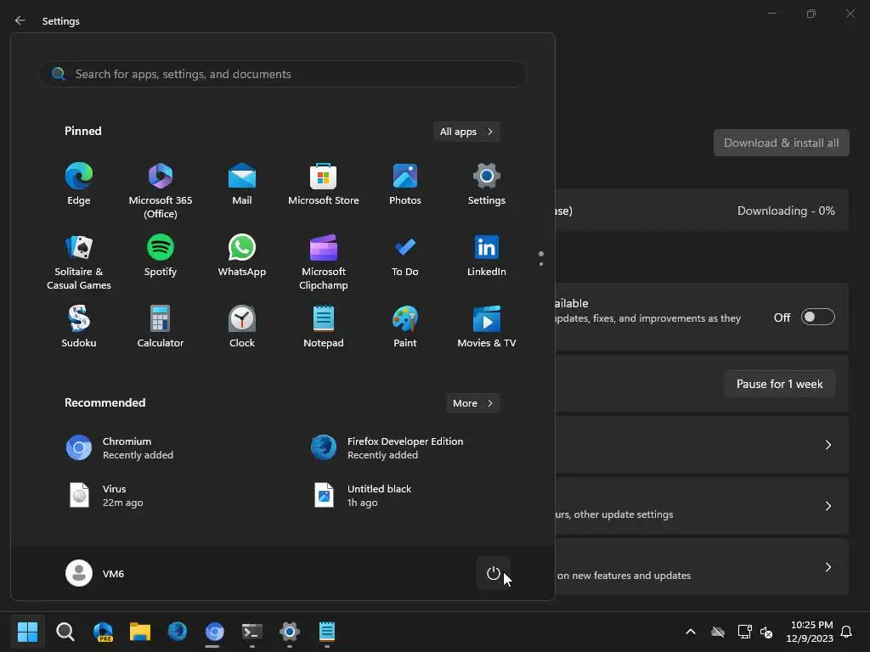This screenshot has height=652, width=870.
Task: Switch to Terminal on taskbar
Action: [251, 632]
